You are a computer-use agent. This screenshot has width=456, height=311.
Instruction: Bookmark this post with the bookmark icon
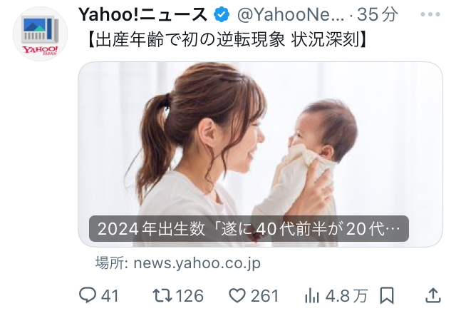coord(387,295)
